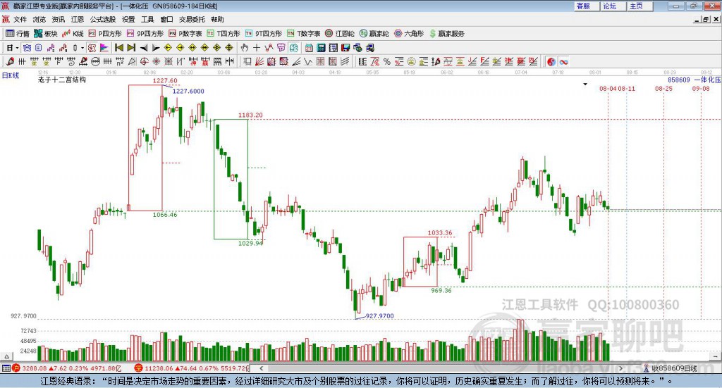Open the 江恩轮 tool

point(340,34)
